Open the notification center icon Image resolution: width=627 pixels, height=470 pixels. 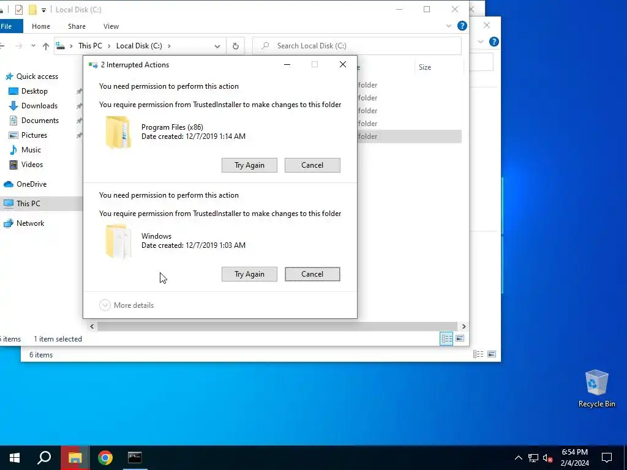tap(607, 458)
